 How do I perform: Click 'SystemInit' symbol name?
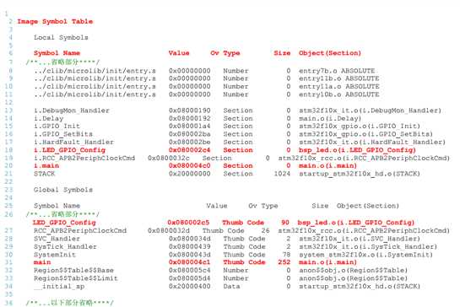(55, 255)
